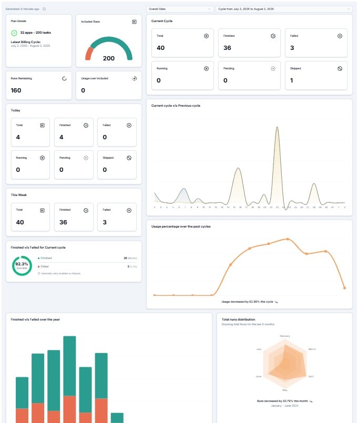Click the Today Running icon

pos(43,158)
